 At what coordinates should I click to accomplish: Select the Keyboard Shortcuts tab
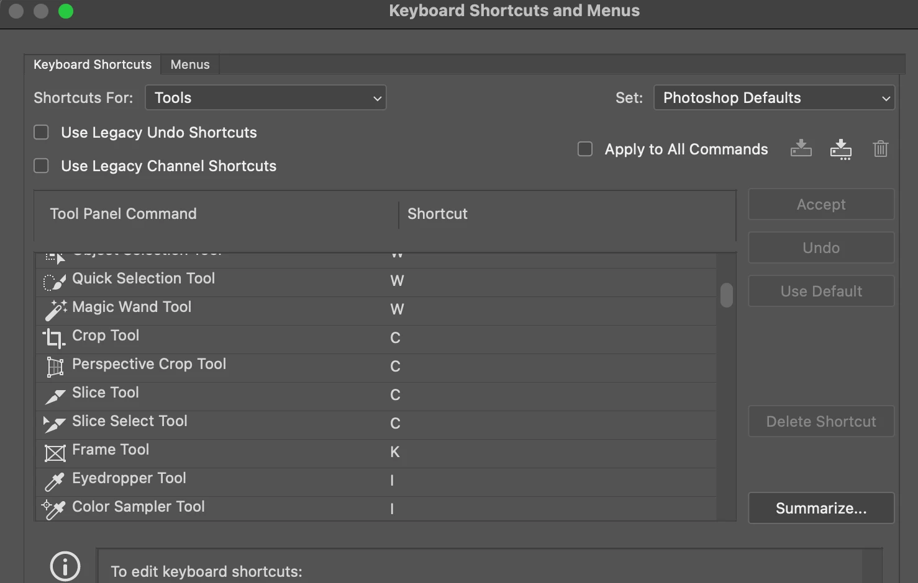coord(93,65)
